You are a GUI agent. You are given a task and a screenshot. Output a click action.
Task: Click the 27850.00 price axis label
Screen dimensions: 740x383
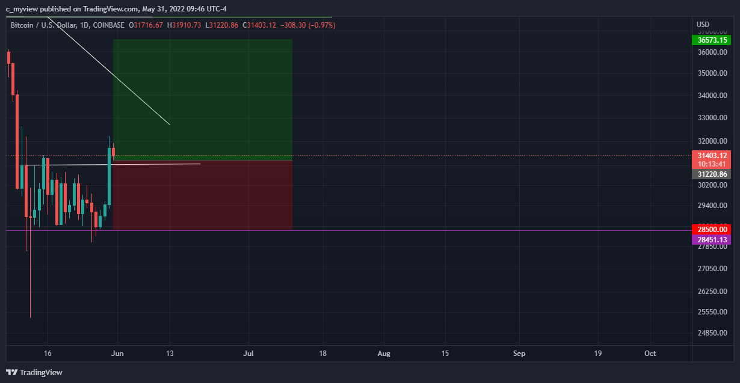pos(712,247)
